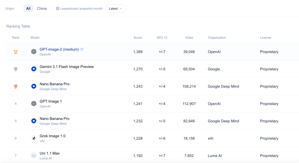Click the Luma AI organization cell

point(215,156)
